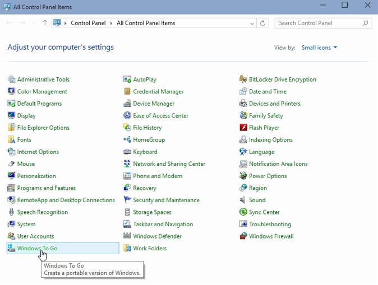Open the Notification Area Icons link
The height and width of the screenshot is (285, 378).
pyautogui.click(x=278, y=163)
